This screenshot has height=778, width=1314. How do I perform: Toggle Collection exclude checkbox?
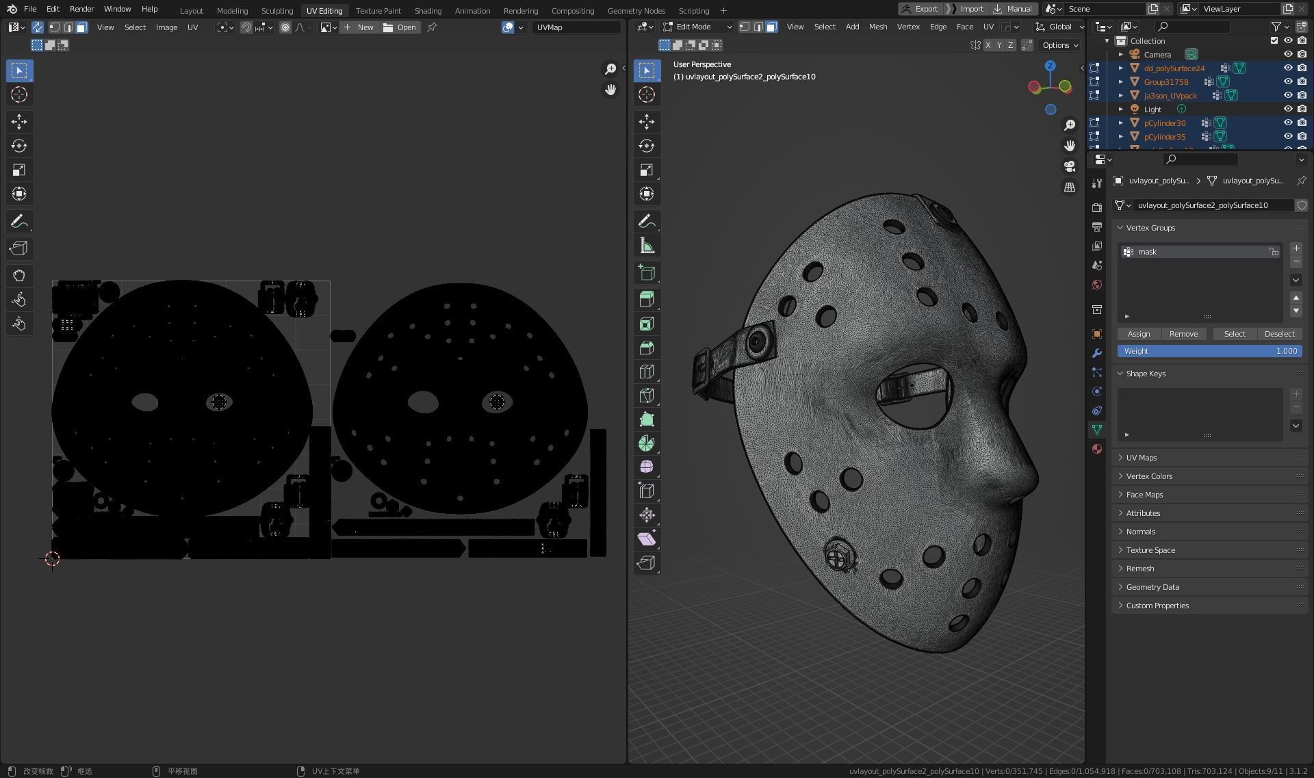(x=1274, y=40)
